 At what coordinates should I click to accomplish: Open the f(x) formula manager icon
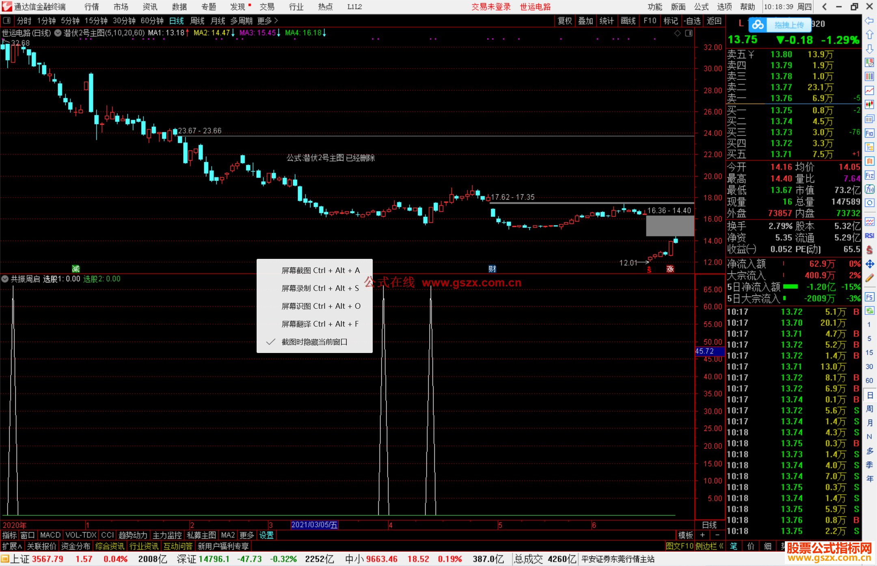[869, 189]
